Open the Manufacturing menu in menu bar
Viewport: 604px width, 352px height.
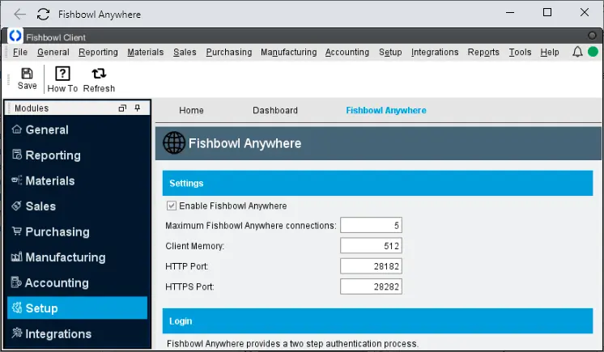[288, 52]
